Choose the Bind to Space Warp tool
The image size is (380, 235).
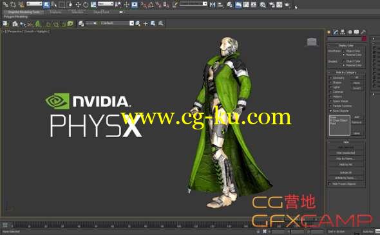21,5
